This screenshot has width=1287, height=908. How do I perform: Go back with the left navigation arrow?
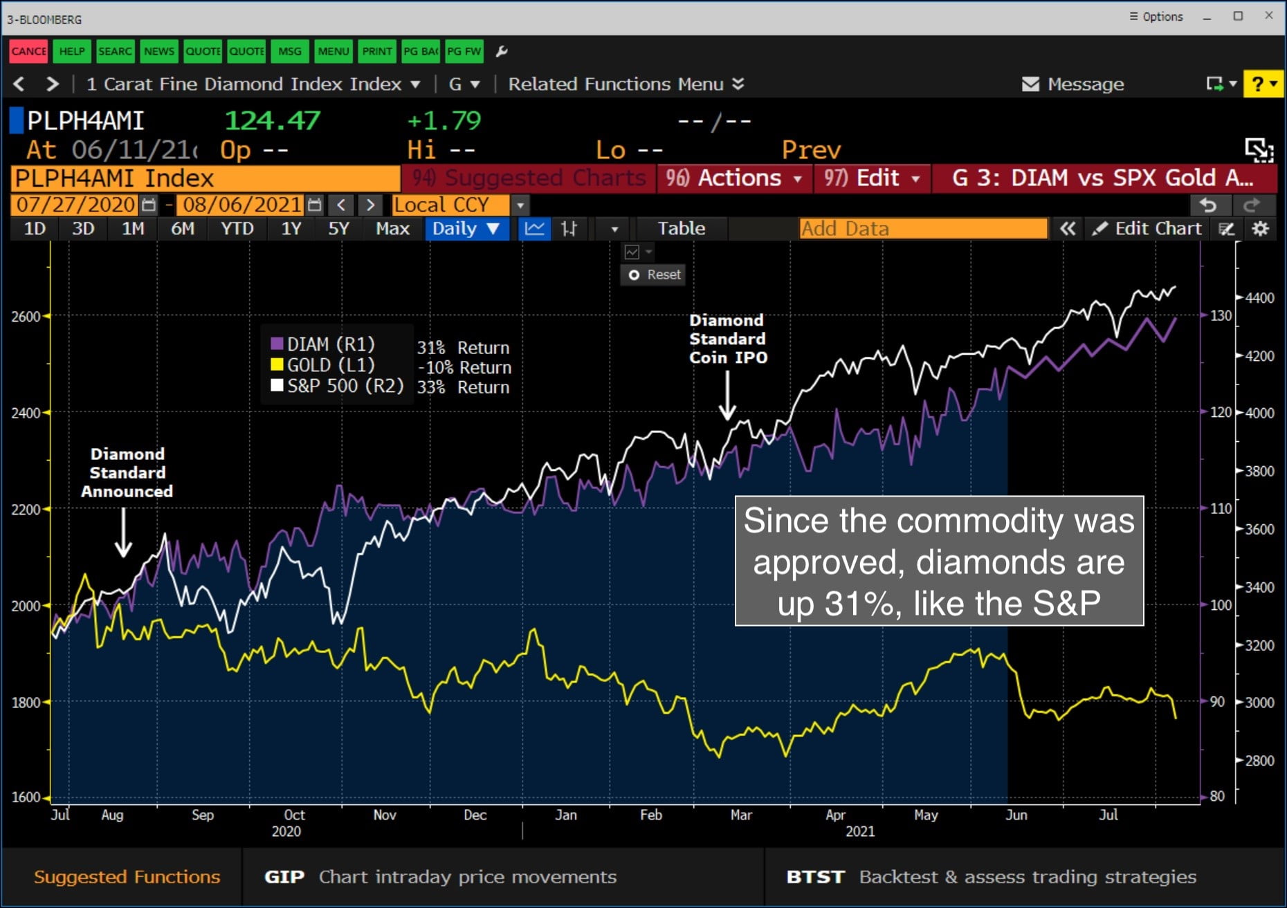point(19,84)
